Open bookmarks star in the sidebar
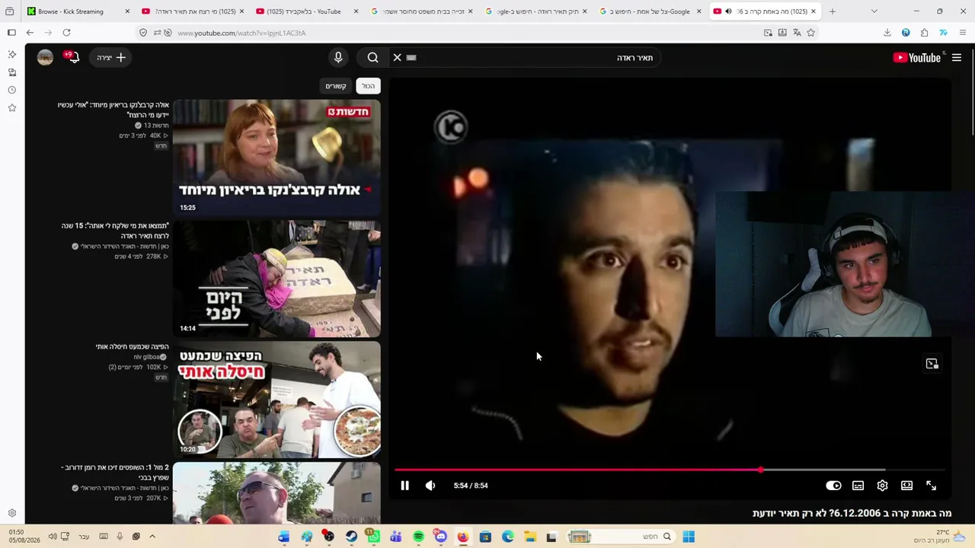 [x=12, y=108]
